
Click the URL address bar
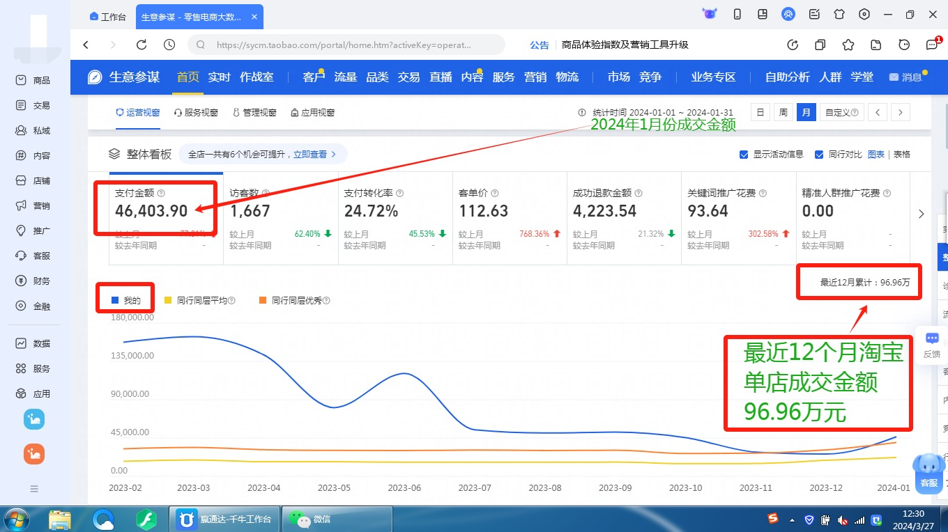click(346, 45)
